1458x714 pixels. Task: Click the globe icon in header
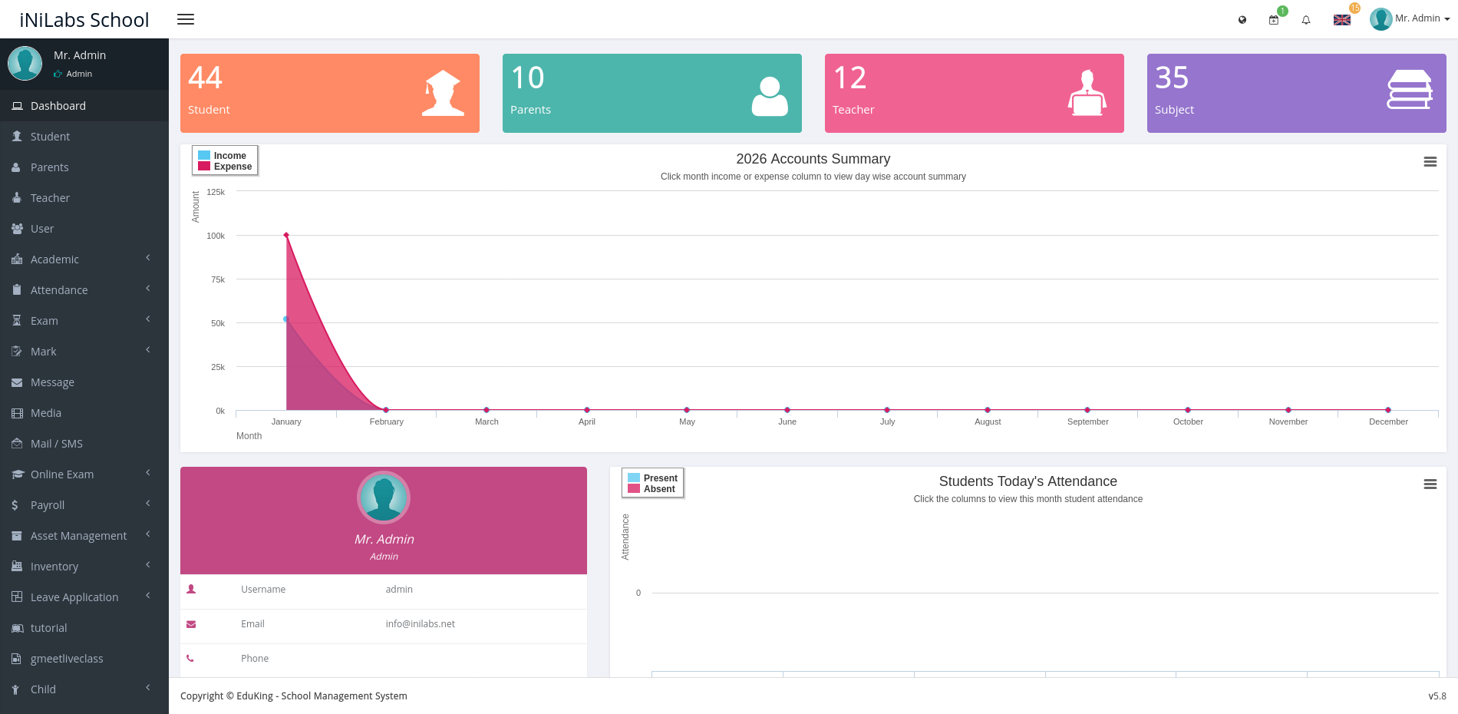1242,20
